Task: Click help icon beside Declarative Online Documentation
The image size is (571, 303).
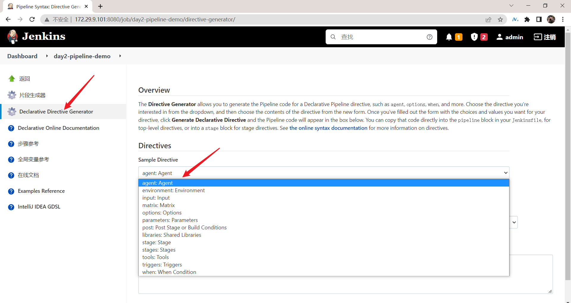Action: point(11,128)
